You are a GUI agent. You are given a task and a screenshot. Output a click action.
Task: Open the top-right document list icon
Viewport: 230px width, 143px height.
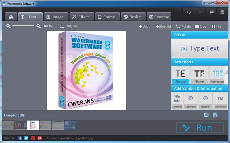coord(222,12)
